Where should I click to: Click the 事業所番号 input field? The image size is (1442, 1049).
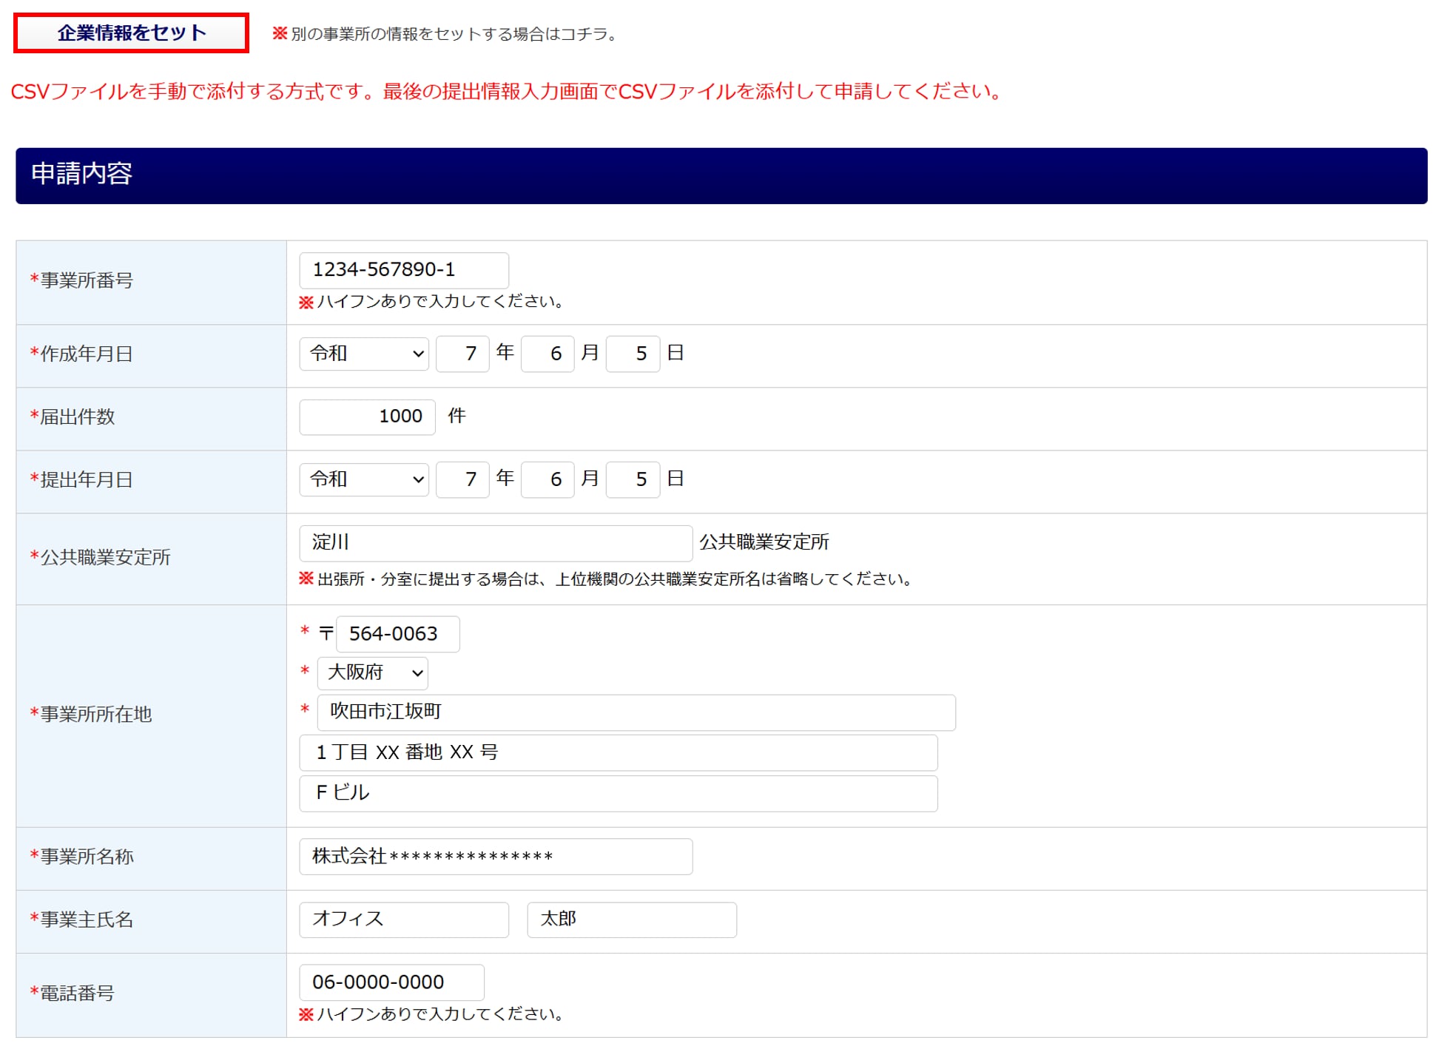(x=403, y=270)
